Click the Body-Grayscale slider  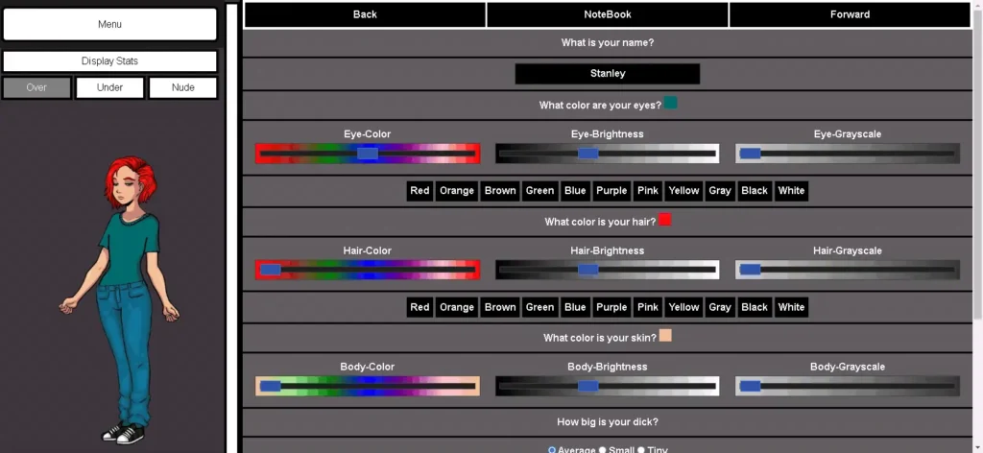pyautogui.click(x=847, y=387)
